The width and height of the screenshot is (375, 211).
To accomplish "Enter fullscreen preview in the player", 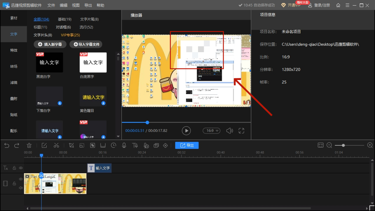I will tap(241, 131).
